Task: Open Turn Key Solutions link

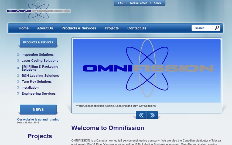Action: pos(36,81)
